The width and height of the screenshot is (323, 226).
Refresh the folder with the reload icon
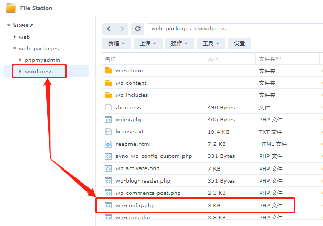pos(138,29)
